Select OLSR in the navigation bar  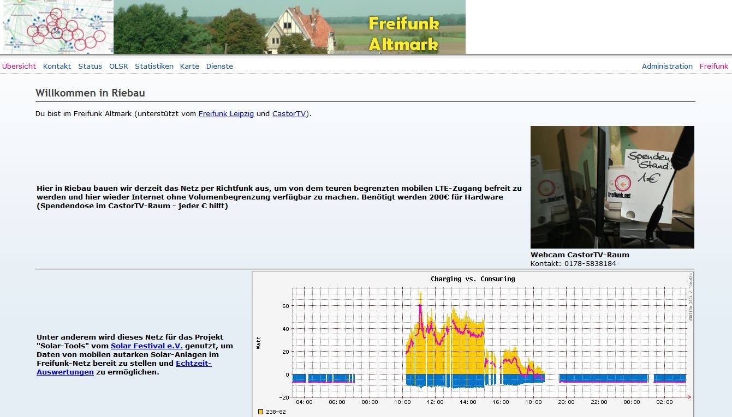point(118,66)
